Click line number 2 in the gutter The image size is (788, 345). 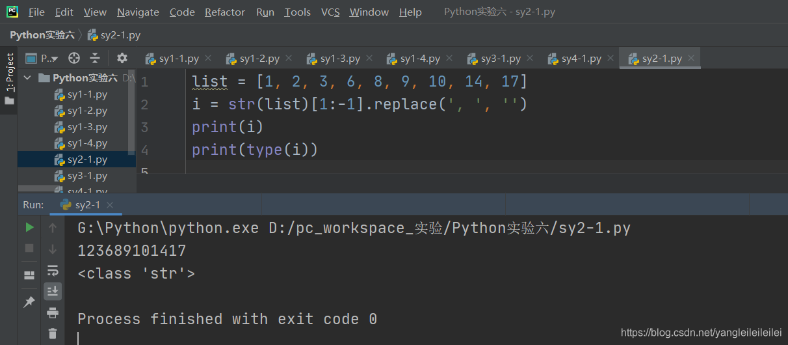pyautogui.click(x=144, y=104)
